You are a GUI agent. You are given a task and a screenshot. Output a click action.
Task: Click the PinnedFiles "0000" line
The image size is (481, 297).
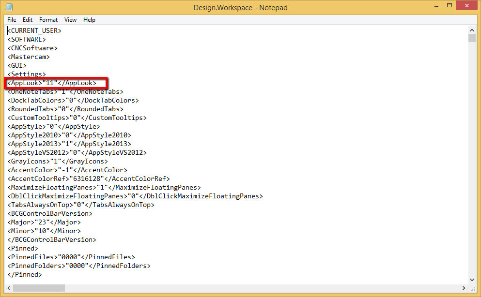pyautogui.click(x=71, y=257)
